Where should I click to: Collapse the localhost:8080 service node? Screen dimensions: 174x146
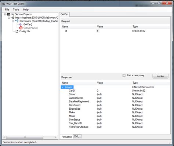[9, 18]
